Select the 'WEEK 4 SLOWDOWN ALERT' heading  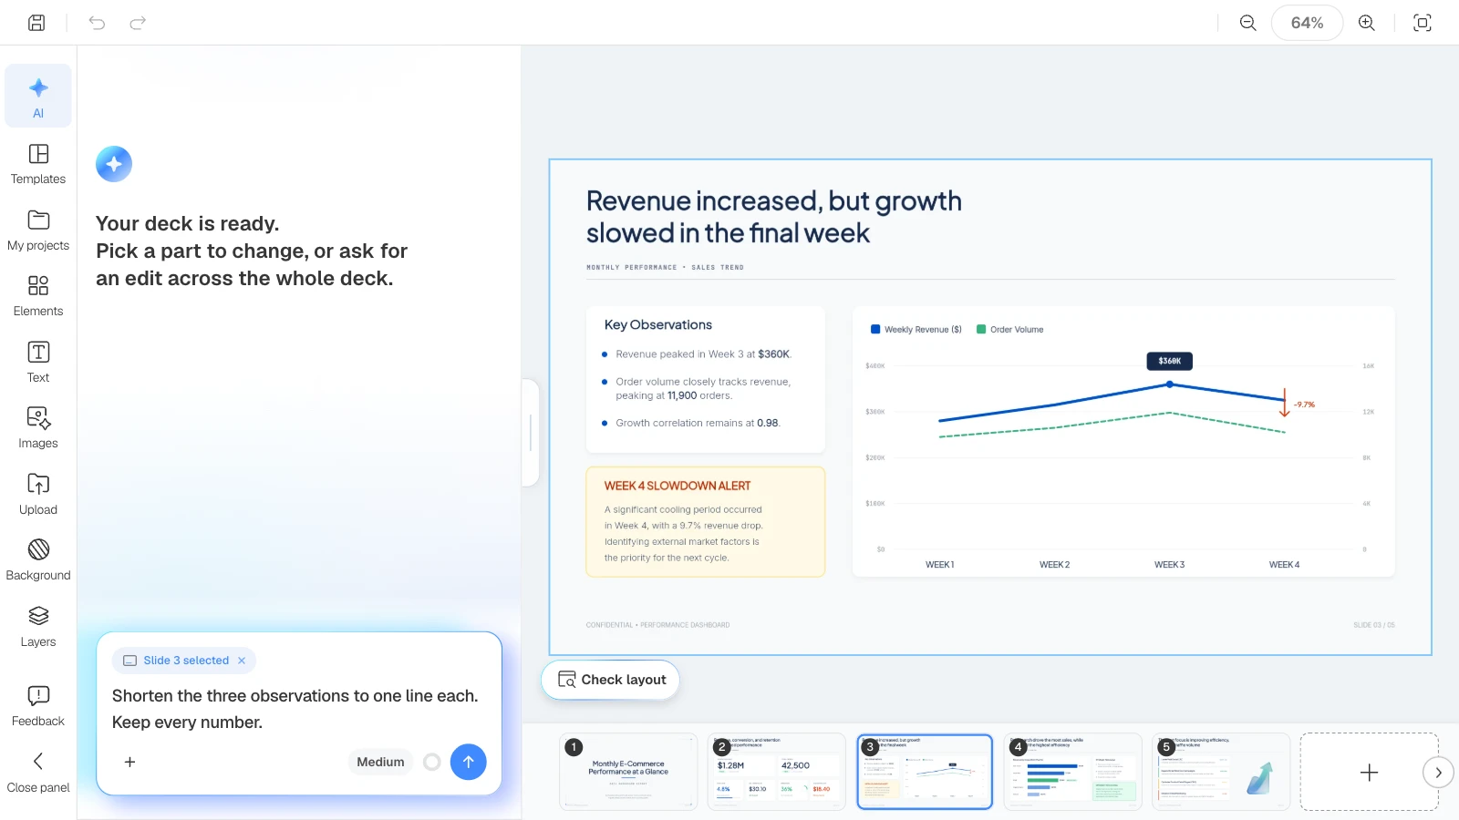pos(678,486)
